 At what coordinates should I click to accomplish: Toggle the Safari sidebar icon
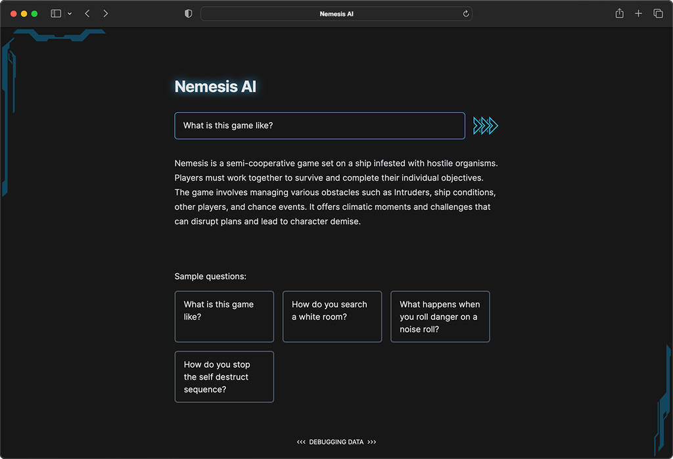click(x=56, y=14)
